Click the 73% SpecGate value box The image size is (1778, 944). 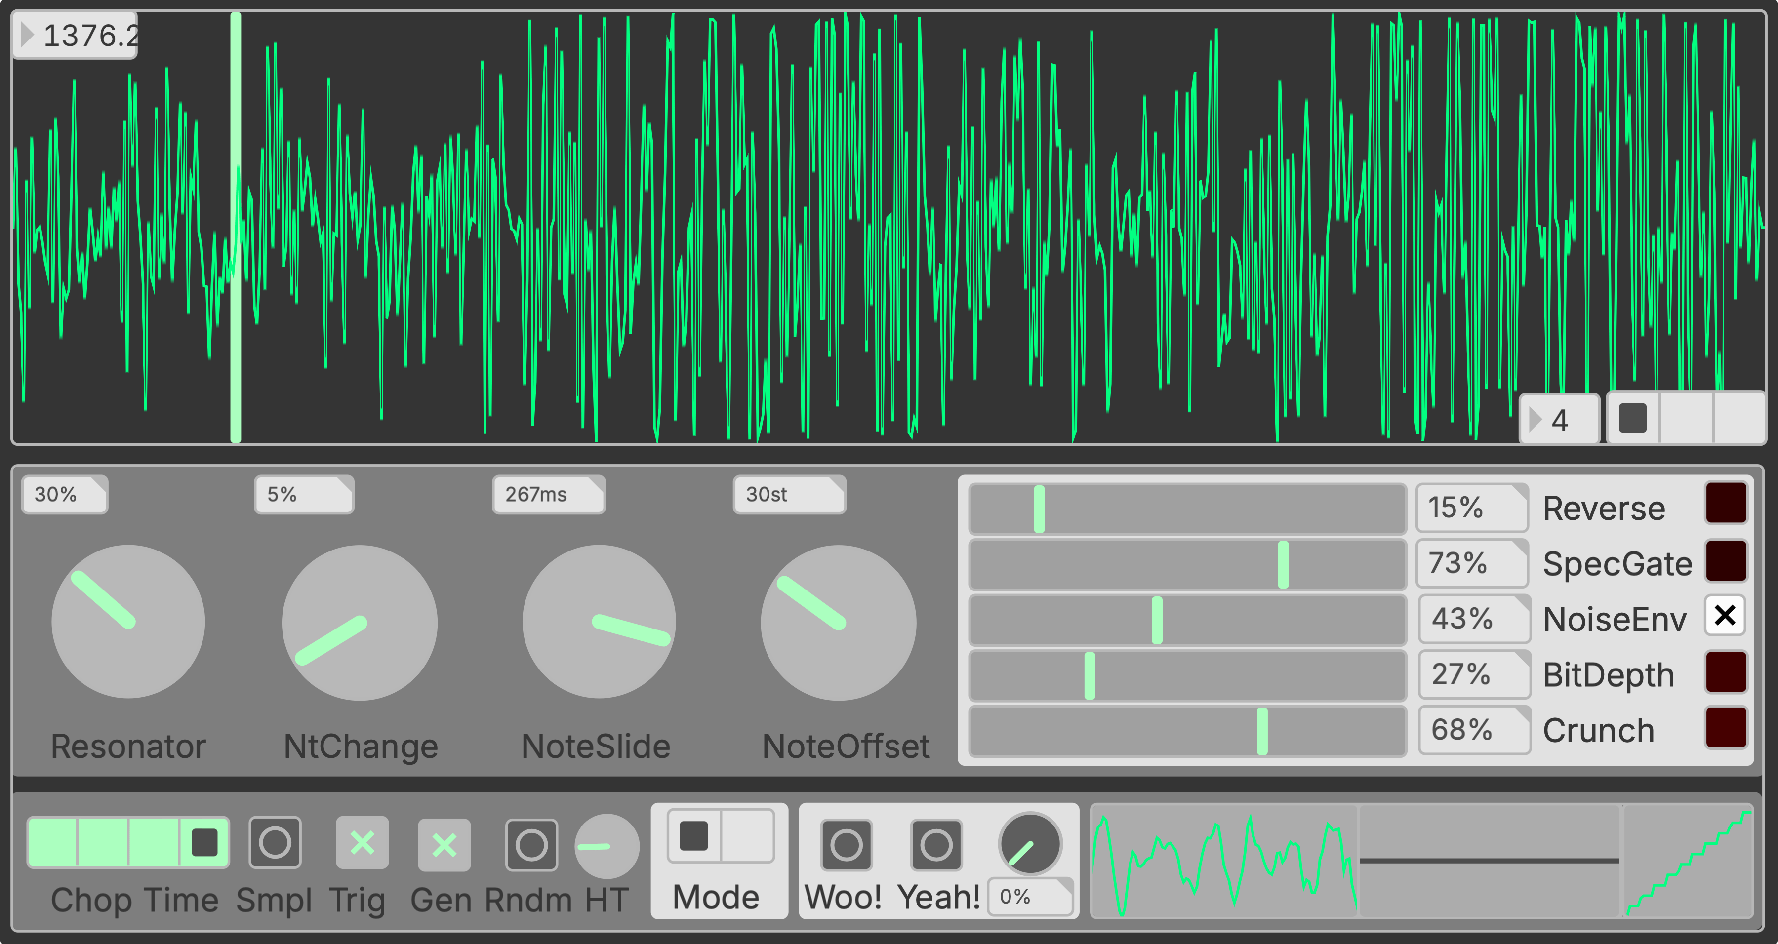click(x=1472, y=563)
